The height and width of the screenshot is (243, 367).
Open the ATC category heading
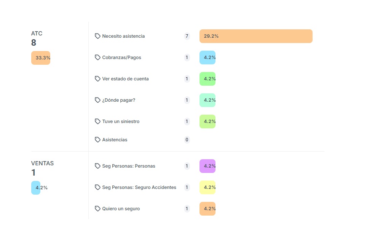pyautogui.click(x=37, y=34)
